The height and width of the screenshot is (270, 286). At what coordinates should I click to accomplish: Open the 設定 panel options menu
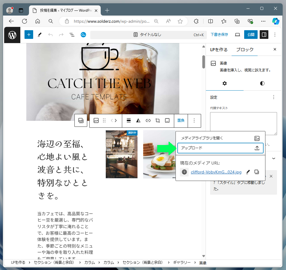point(273,97)
